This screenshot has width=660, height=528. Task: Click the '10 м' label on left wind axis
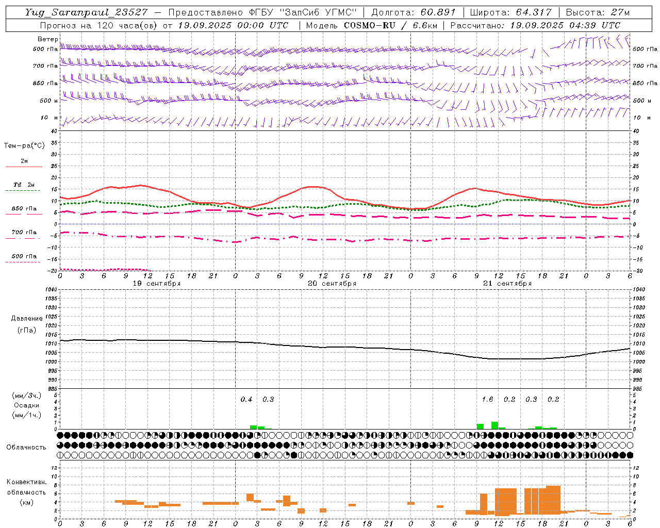(49, 118)
